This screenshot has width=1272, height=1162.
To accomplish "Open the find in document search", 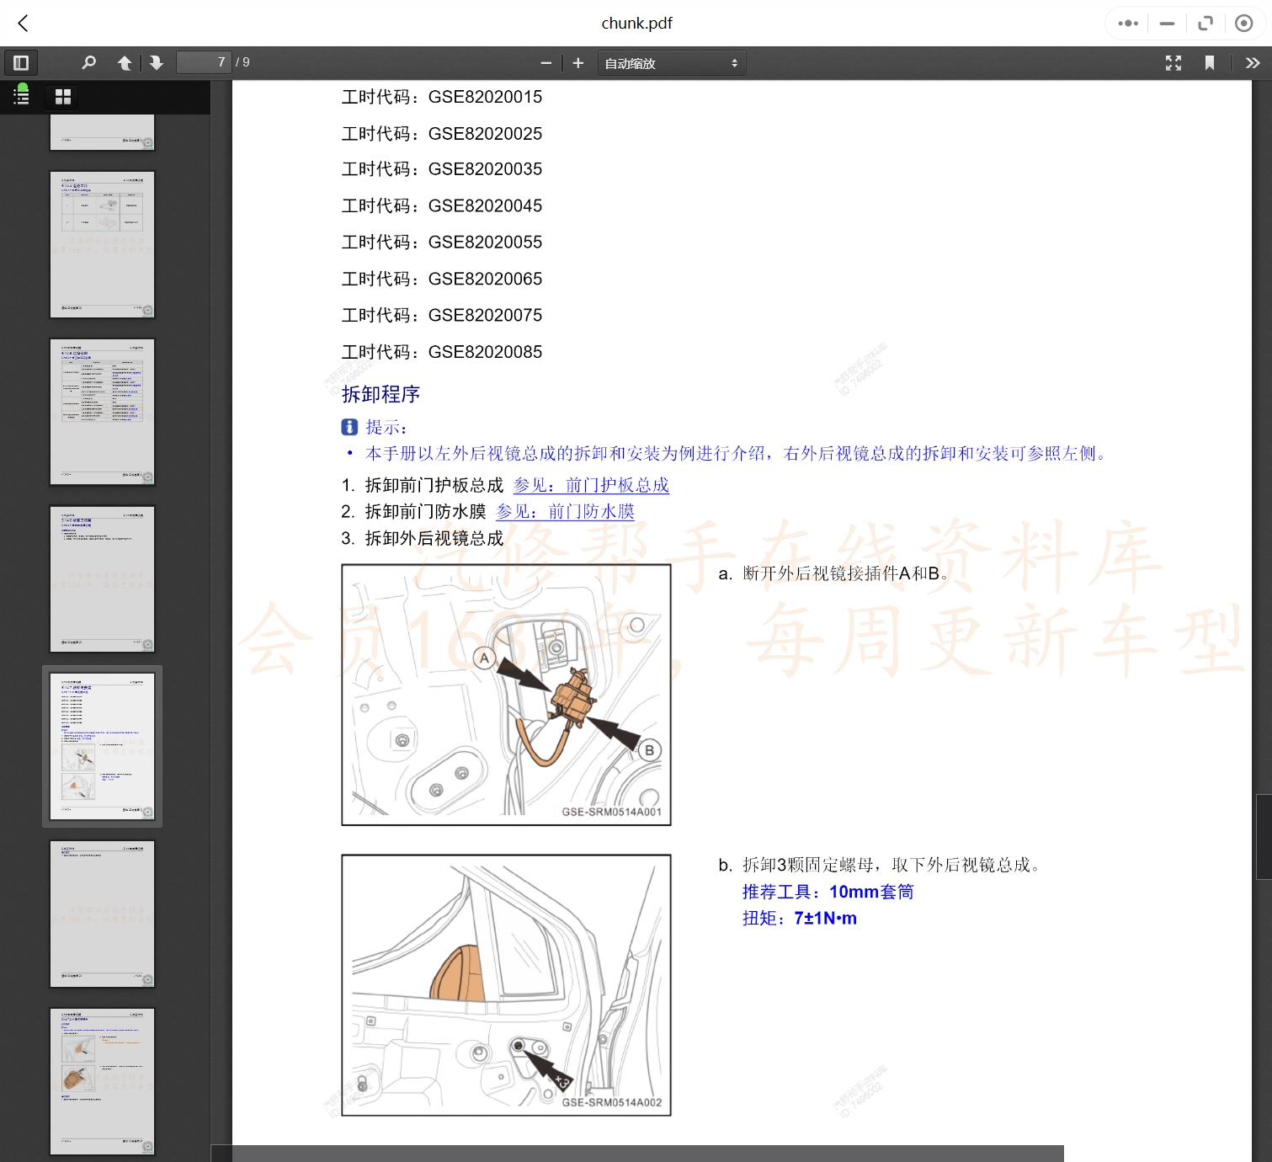I will point(88,63).
